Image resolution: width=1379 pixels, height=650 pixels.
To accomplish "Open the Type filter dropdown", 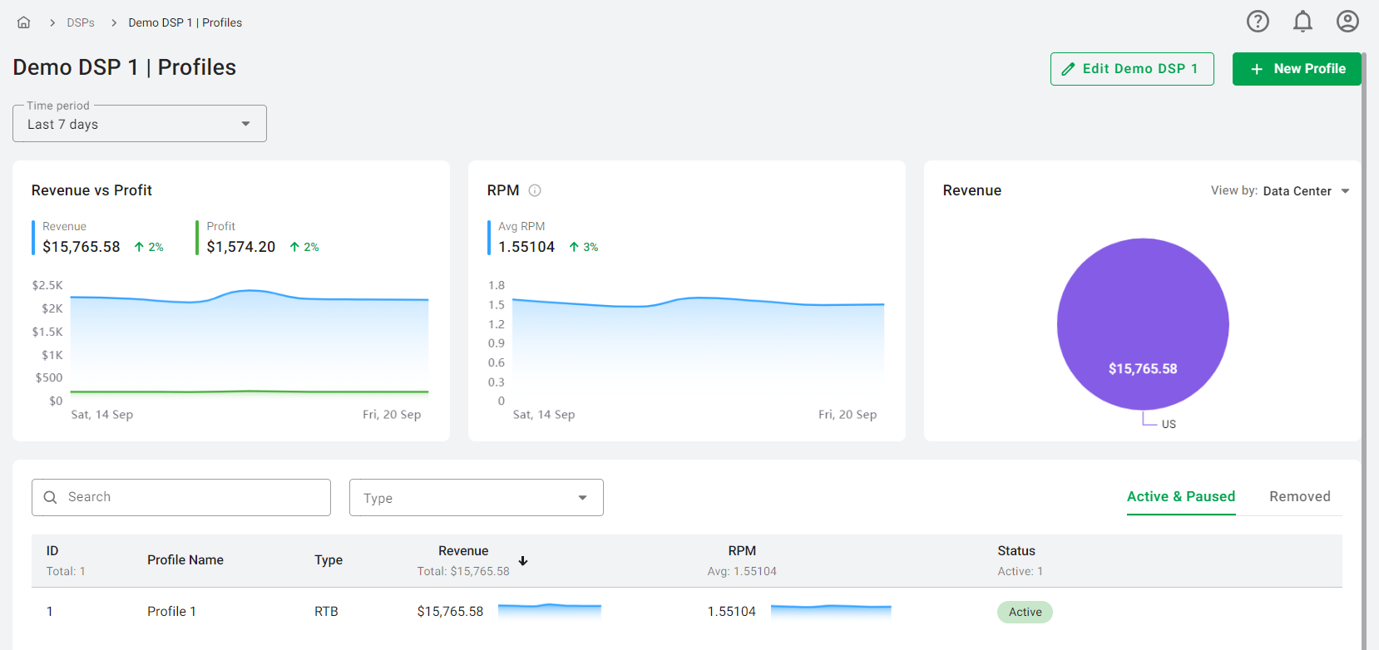I will coord(476,498).
